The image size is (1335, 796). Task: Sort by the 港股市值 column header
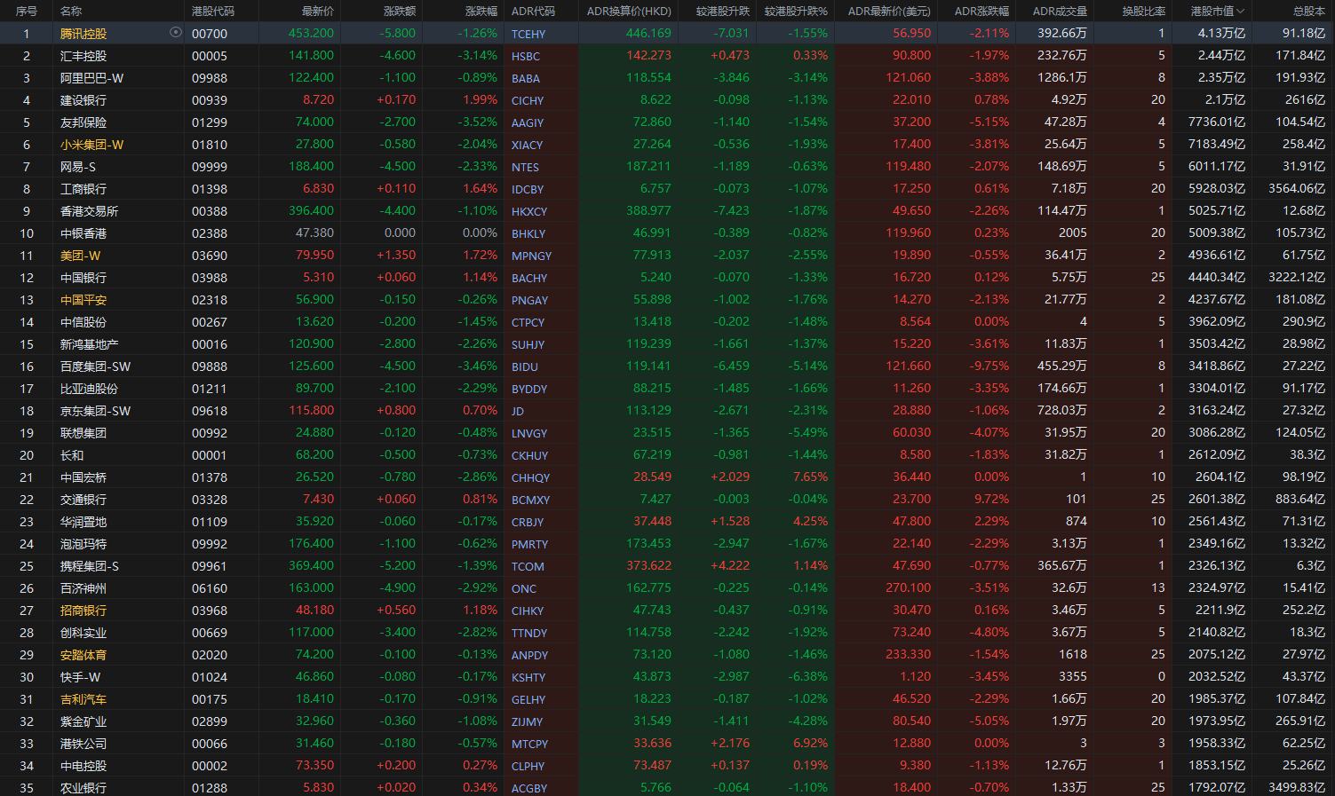[x=1217, y=11]
